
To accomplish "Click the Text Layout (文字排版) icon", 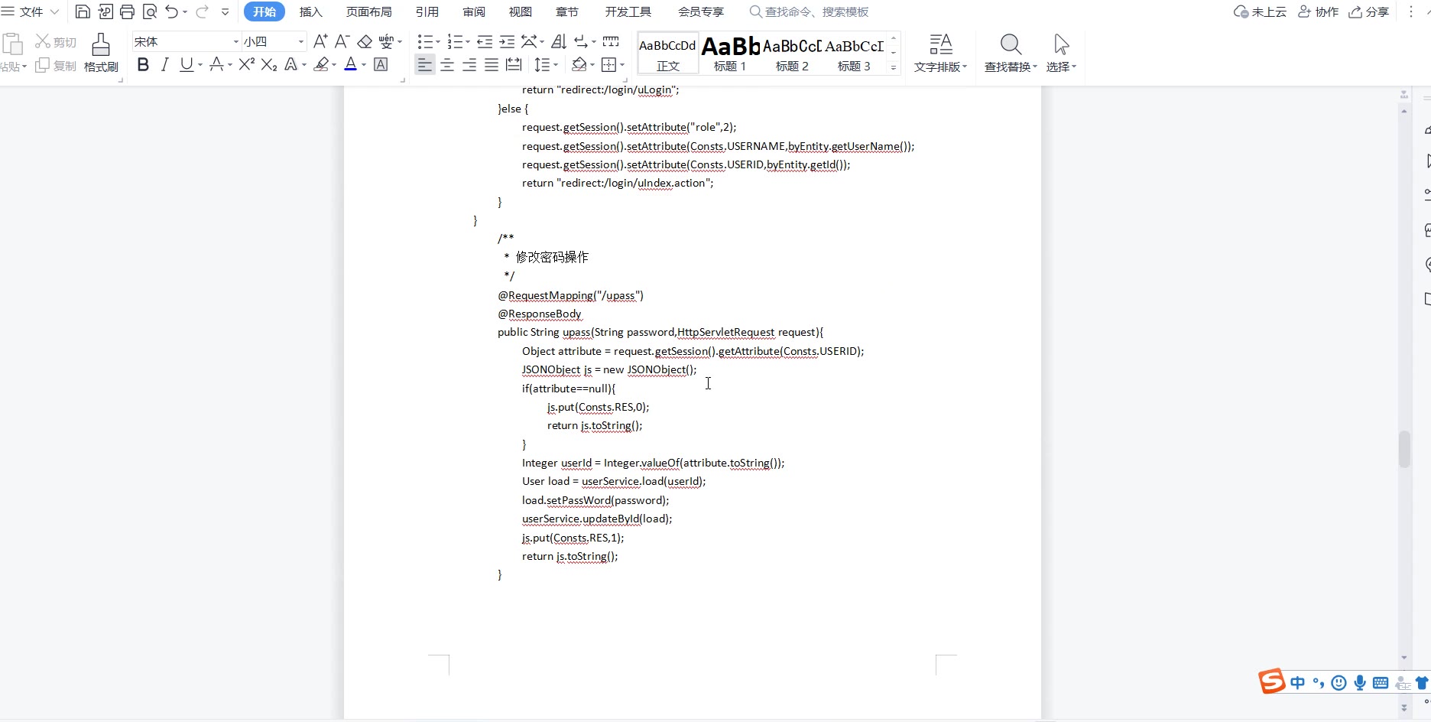I will click(x=941, y=44).
